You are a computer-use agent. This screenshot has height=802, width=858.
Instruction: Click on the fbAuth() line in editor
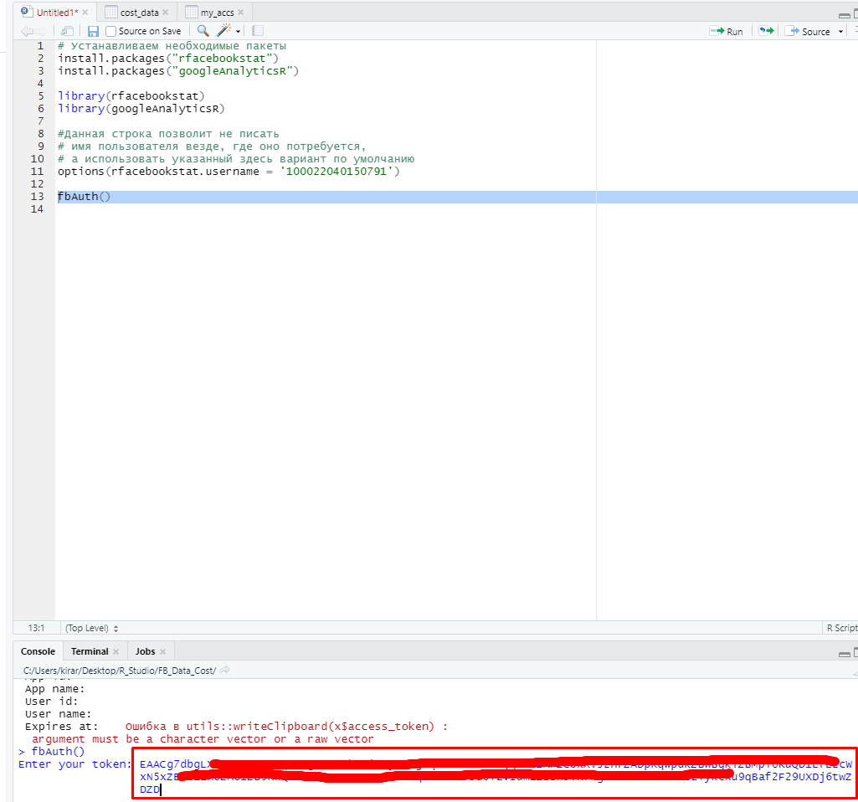pyautogui.click(x=84, y=197)
